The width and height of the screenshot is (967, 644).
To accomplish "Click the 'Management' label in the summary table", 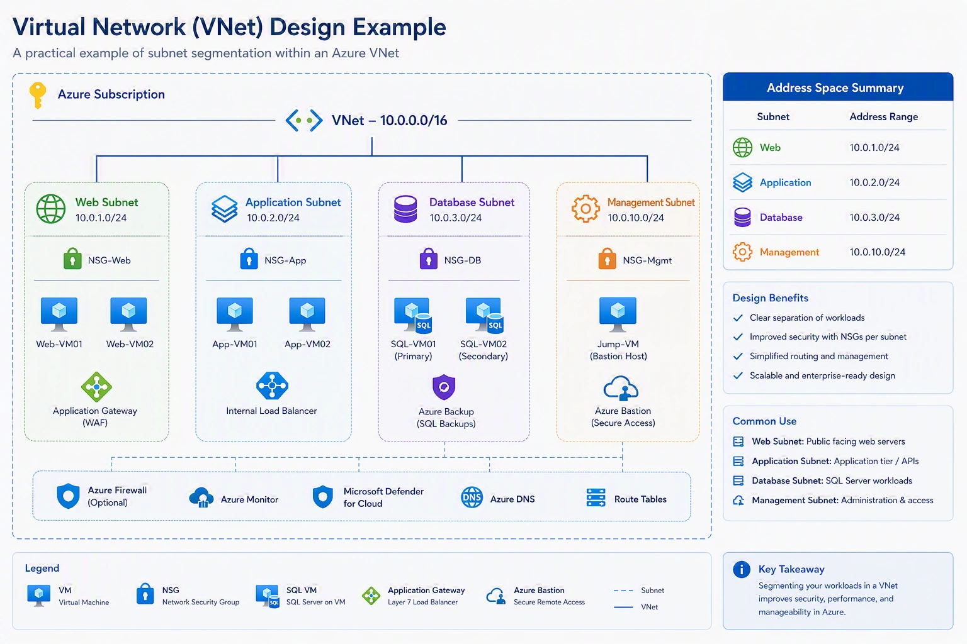I will [789, 252].
